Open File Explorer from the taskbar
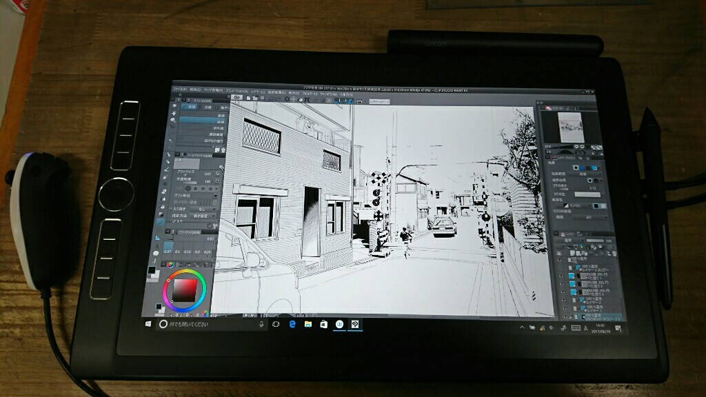 click(x=308, y=324)
